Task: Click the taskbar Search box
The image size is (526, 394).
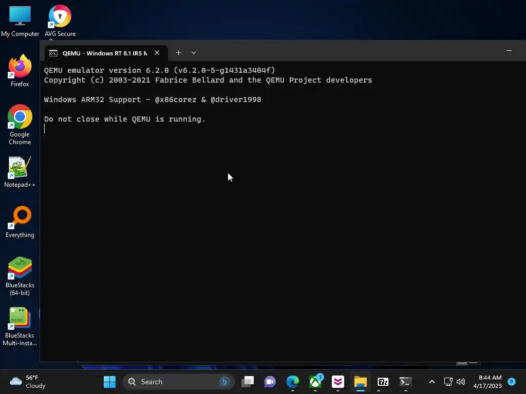Action: point(179,382)
